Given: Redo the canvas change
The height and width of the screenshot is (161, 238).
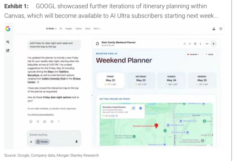Looking at the screenshot, I should click(190, 44).
